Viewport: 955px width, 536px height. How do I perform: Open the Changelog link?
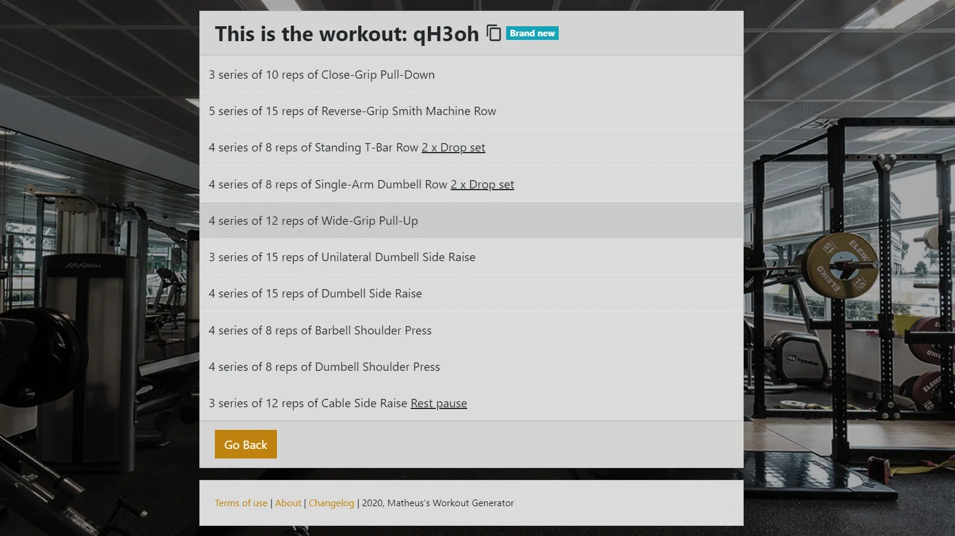[x=331, y=503]
